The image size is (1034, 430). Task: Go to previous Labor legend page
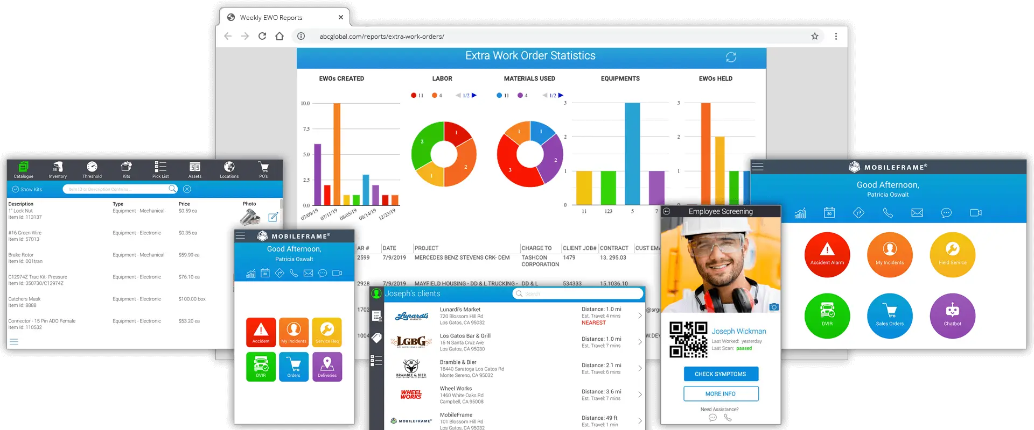[458, 95]
